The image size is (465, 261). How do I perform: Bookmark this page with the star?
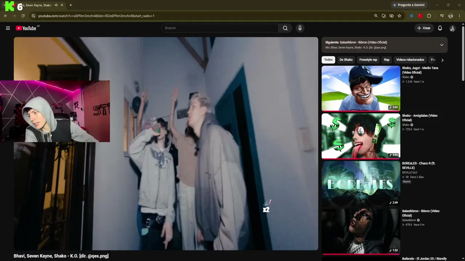[x=399, y=16]
